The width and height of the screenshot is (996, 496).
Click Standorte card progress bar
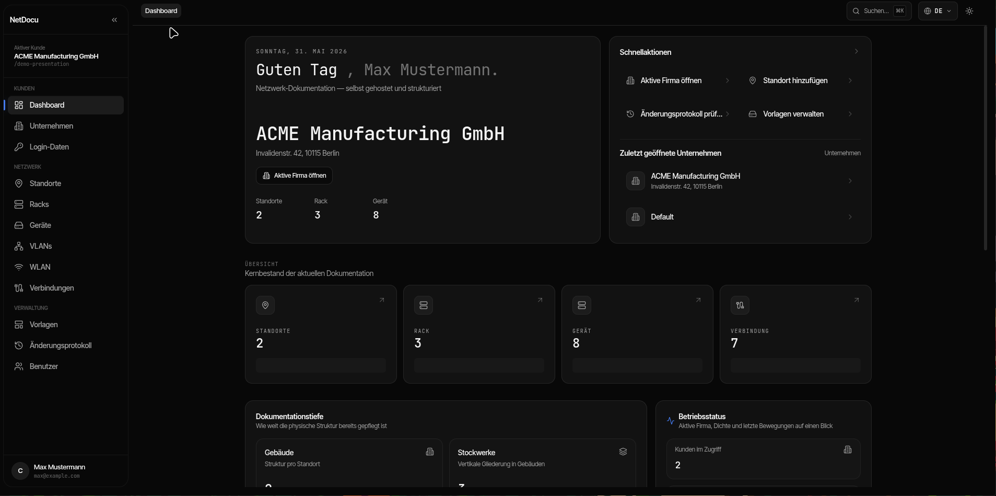click(321, 365)
